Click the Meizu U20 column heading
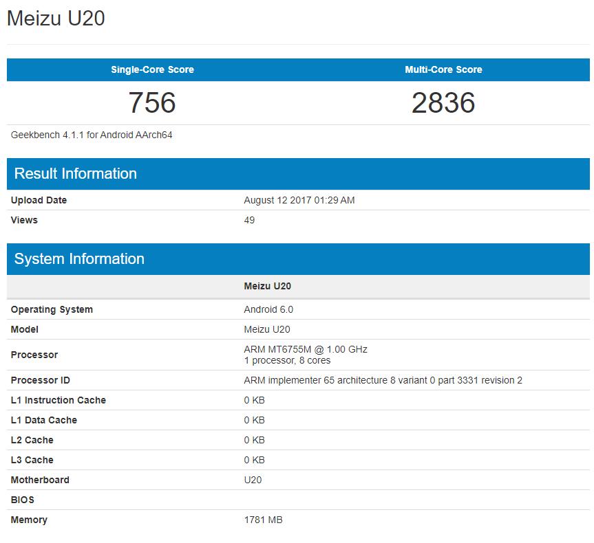594x543 pixels. (267, 286)
